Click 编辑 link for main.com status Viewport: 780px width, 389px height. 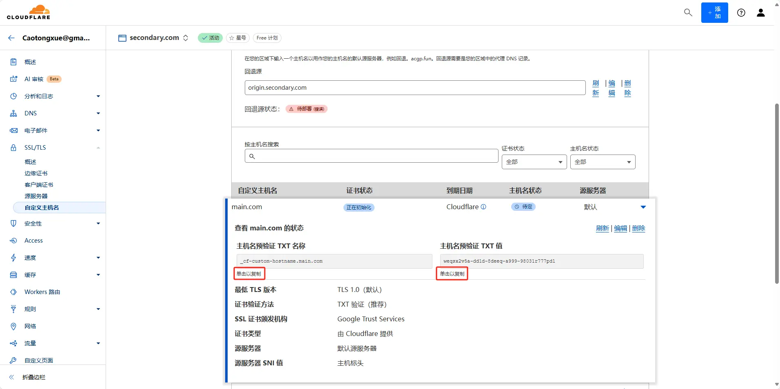click(x=620, y=228)
